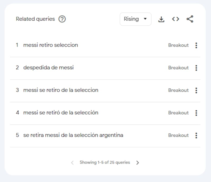Select query messi se retiró de la selección
211x182 pixels.
[61, 113]
